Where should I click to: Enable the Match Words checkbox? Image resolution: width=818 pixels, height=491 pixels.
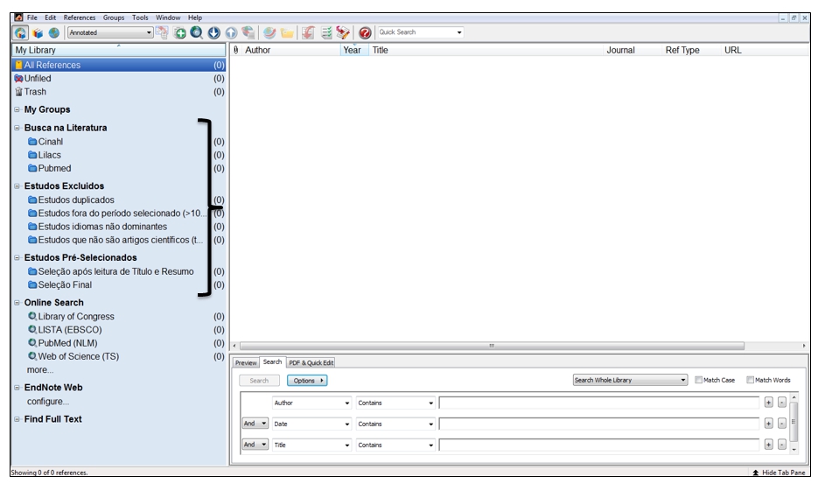[751, 381]
